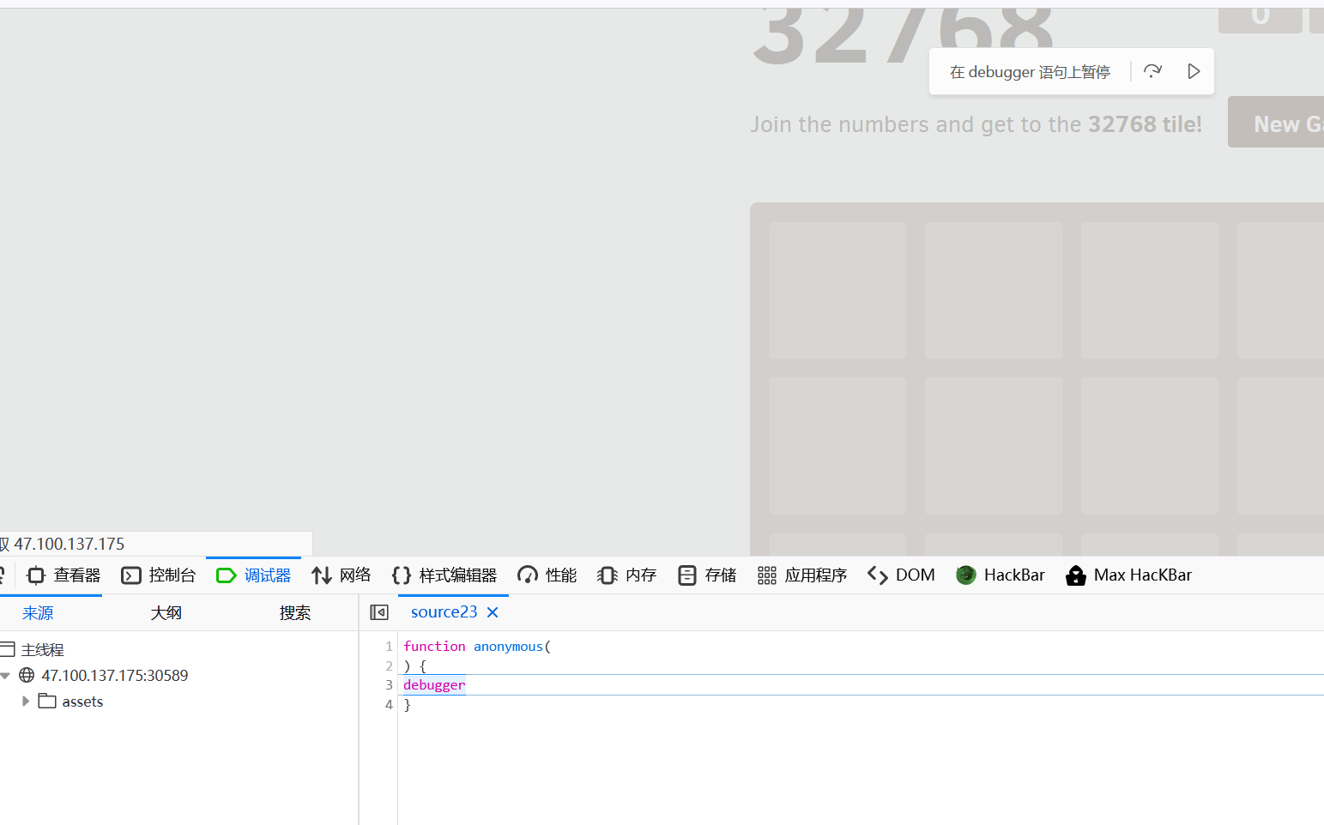Open the 存储 storage tab
The image size is (1324, 825).
pos(707,575)
